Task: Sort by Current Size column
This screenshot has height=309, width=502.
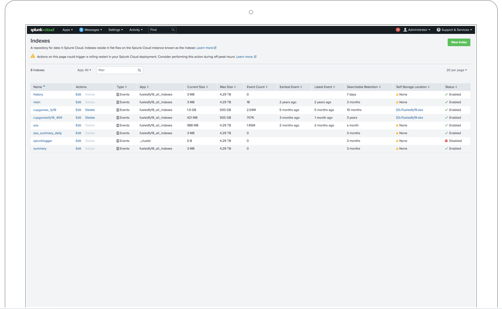Action: (198, 87)
